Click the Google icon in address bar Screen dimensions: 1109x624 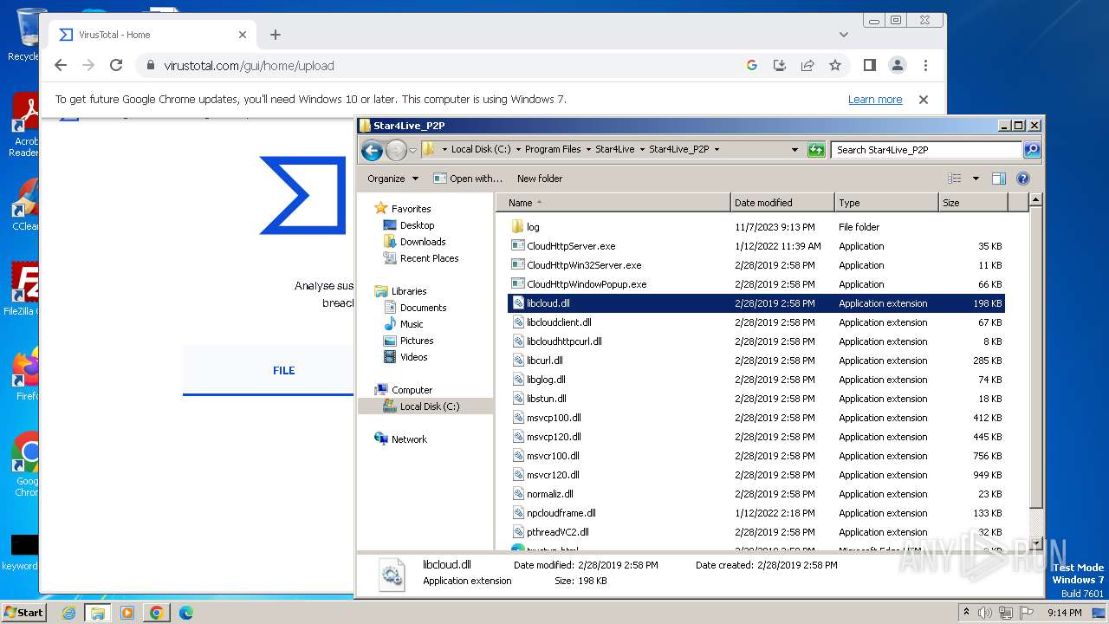tap(752, 65)
